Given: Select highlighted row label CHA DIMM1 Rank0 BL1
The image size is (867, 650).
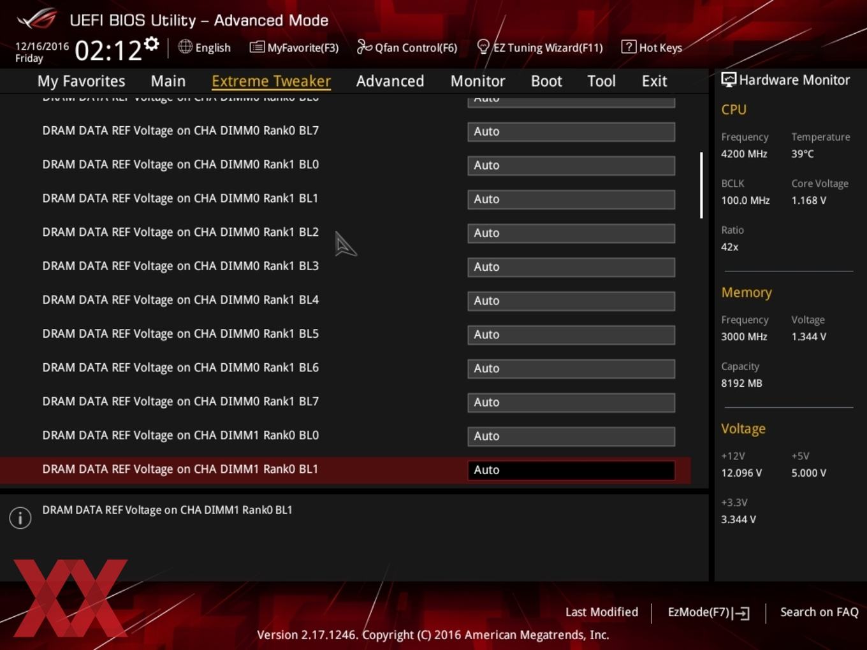Looking at the screenshot, I should (180, 469).
